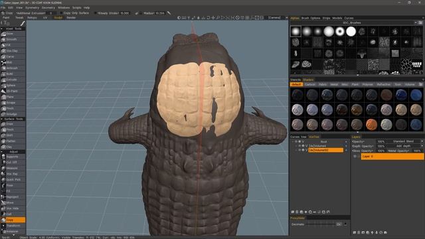Select the Volume4 tree item
The image size is (425, 239).
coord(326,146)
